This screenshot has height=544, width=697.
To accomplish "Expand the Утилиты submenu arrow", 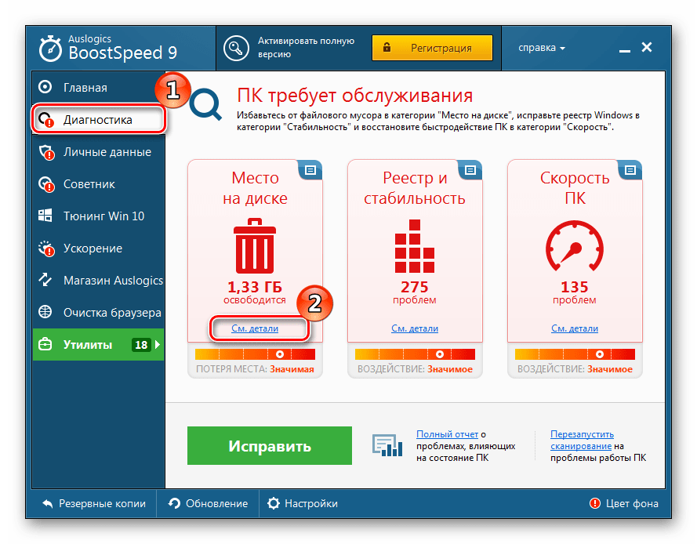I will [158, 345].
